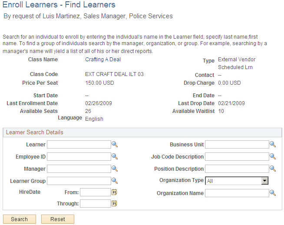Select available waitlist value '10'
284x225 pixels.
click(221, 111)
